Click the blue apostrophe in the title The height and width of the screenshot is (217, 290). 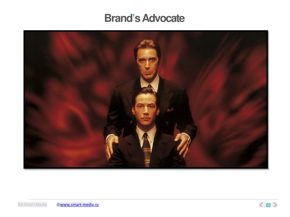pyautogui.click(x=134, y=16)
